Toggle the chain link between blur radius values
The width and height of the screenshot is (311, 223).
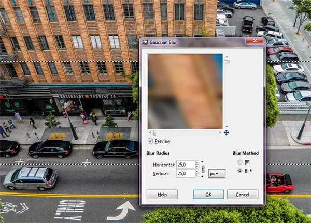[x=203, y=169]
